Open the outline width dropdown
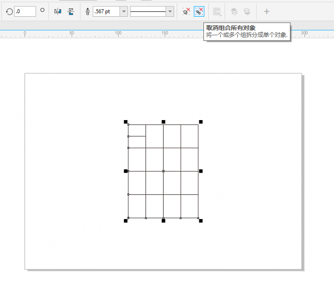334x282 pixels. tap(123, 11)
